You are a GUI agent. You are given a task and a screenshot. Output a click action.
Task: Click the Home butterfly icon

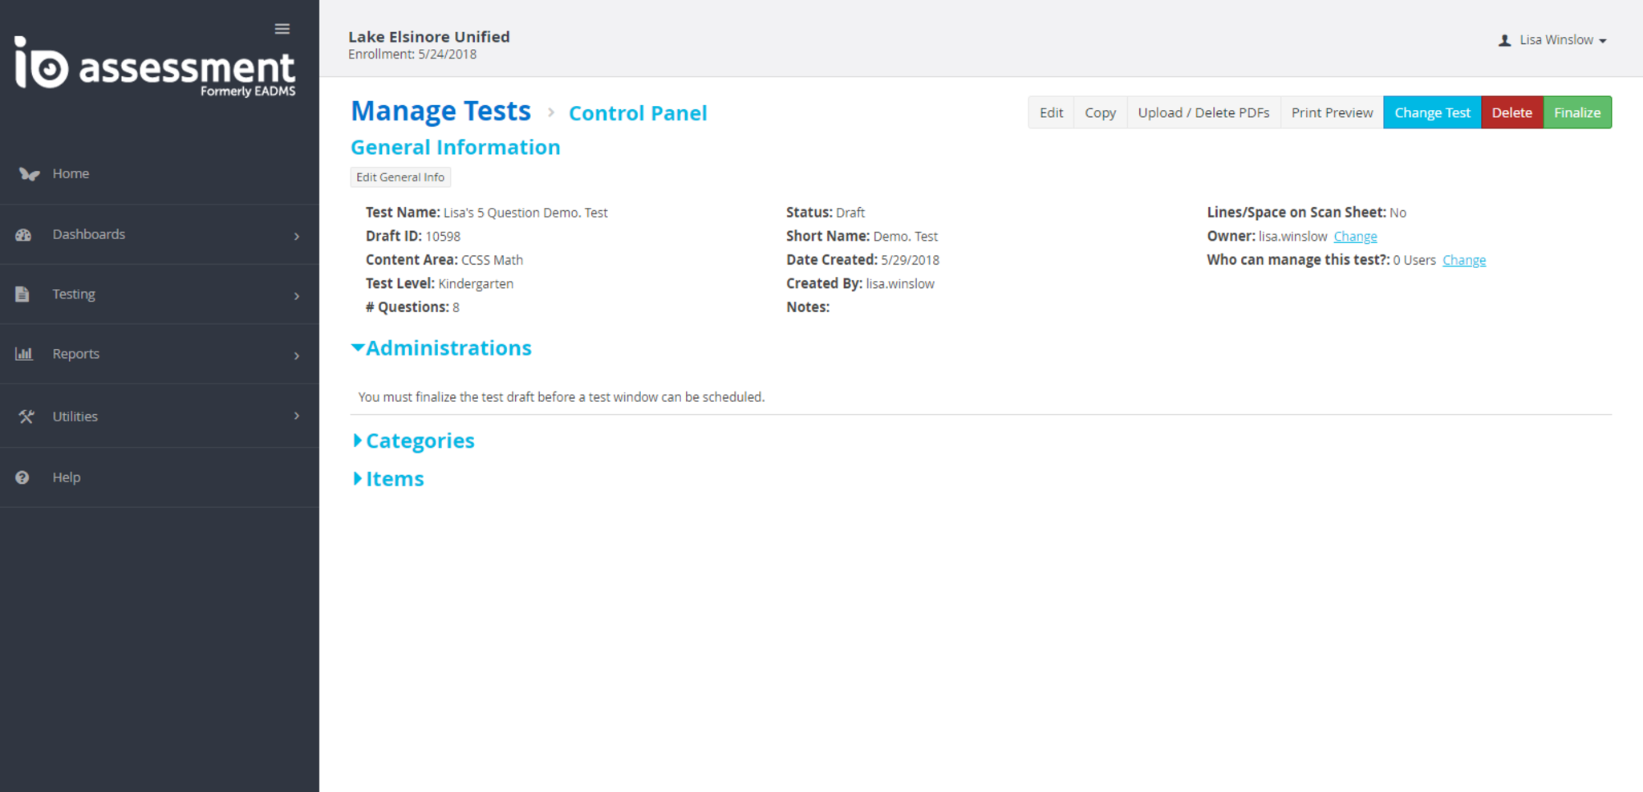click(x=29, y=174)
